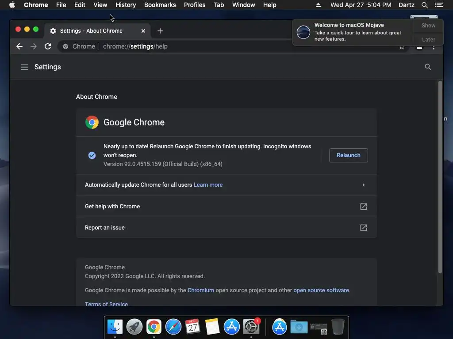Click the Chrome site info icon in address bar
This screenshot has width=453, height=339.
(65, 46)
